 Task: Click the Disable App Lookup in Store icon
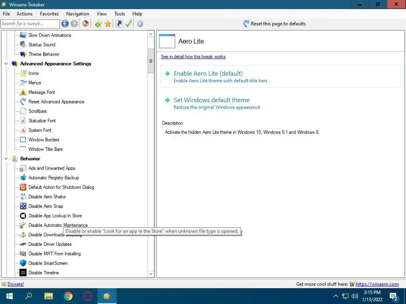(23, 216)
